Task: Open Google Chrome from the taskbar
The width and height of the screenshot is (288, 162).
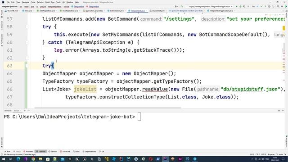Action: coord(33,159)
